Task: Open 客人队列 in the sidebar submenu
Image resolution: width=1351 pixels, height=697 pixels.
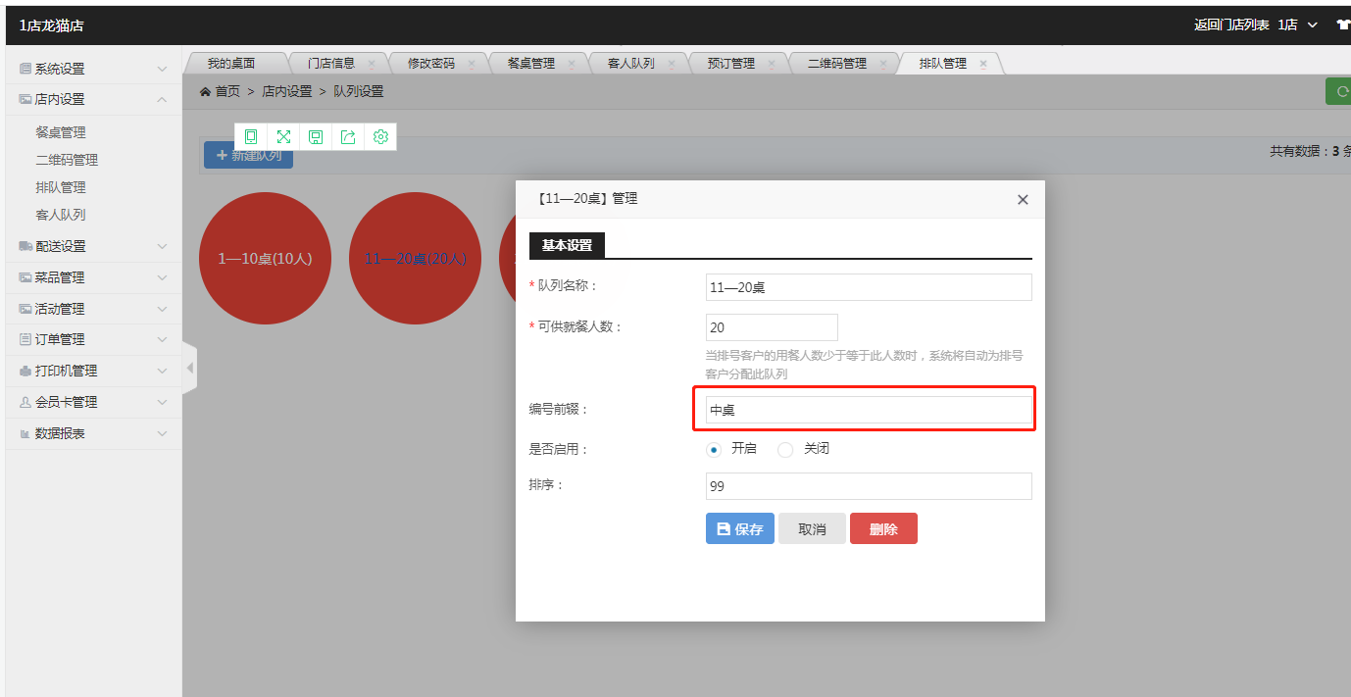Action: click(61, 215)
